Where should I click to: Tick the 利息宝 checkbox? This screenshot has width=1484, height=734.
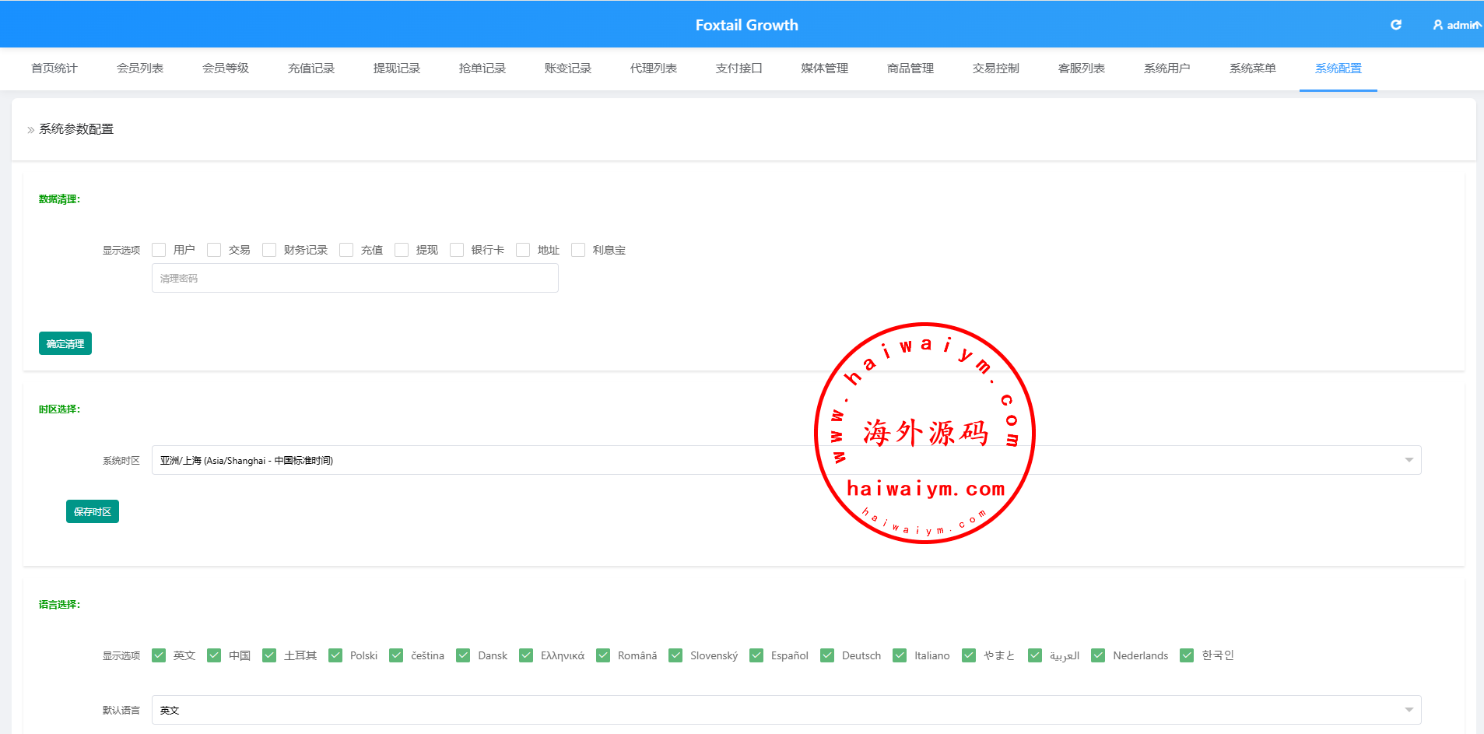tap(578, 250)
